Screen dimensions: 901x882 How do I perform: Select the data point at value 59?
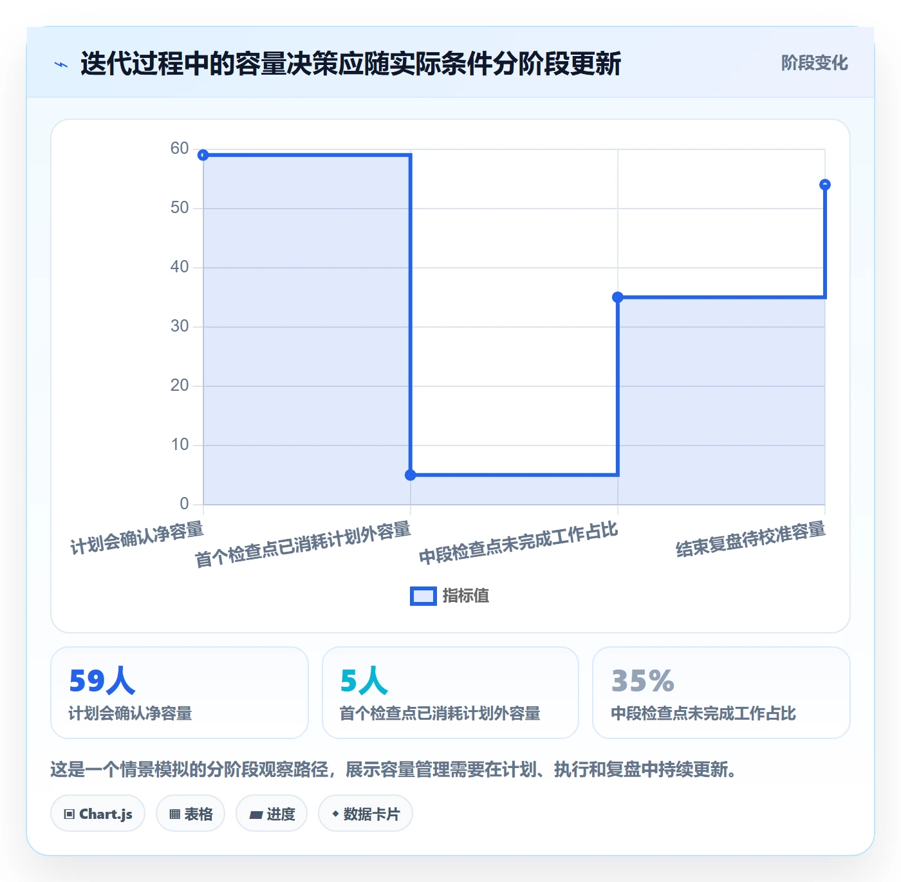click(x=203, y=155)
